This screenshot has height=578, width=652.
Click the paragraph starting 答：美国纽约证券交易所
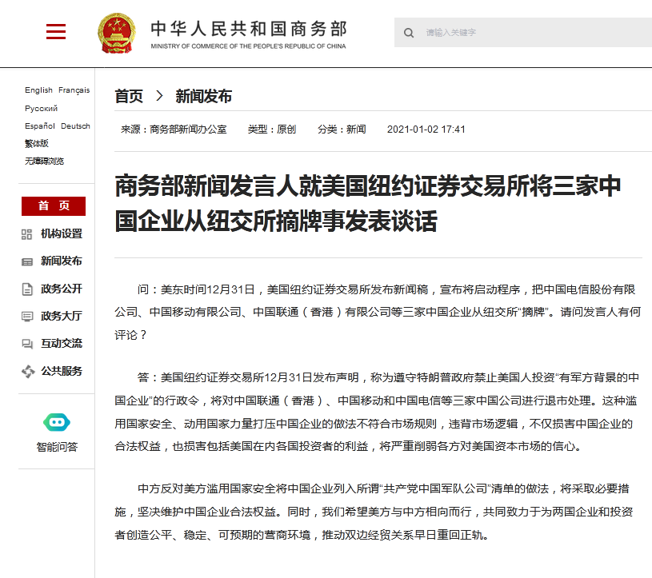click(x=377, y=413)
